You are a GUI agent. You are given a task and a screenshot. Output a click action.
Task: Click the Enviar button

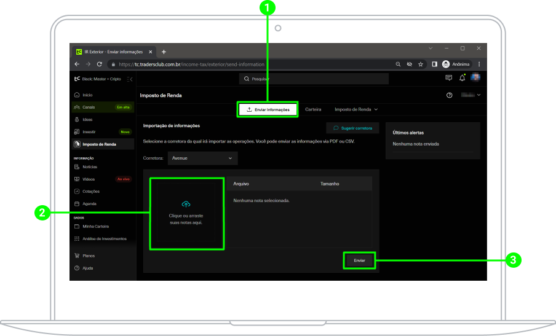click(359, 260)
